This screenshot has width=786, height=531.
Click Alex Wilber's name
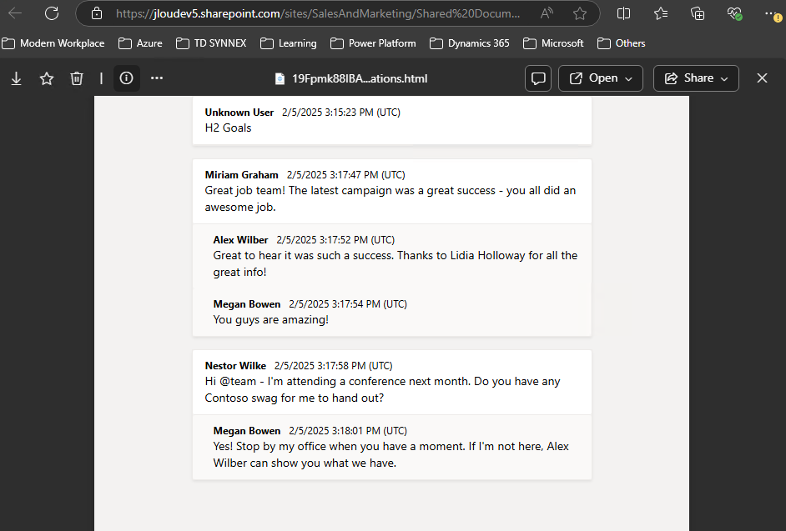pos(240,240)
